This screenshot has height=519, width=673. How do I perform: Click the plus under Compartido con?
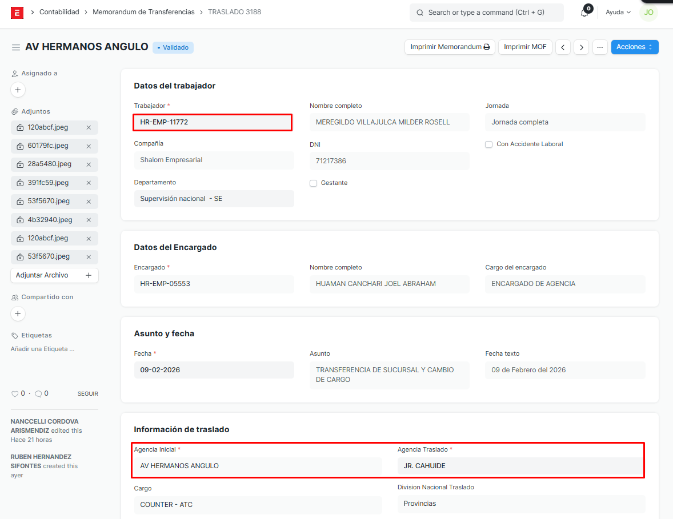(x=18, y=313)
